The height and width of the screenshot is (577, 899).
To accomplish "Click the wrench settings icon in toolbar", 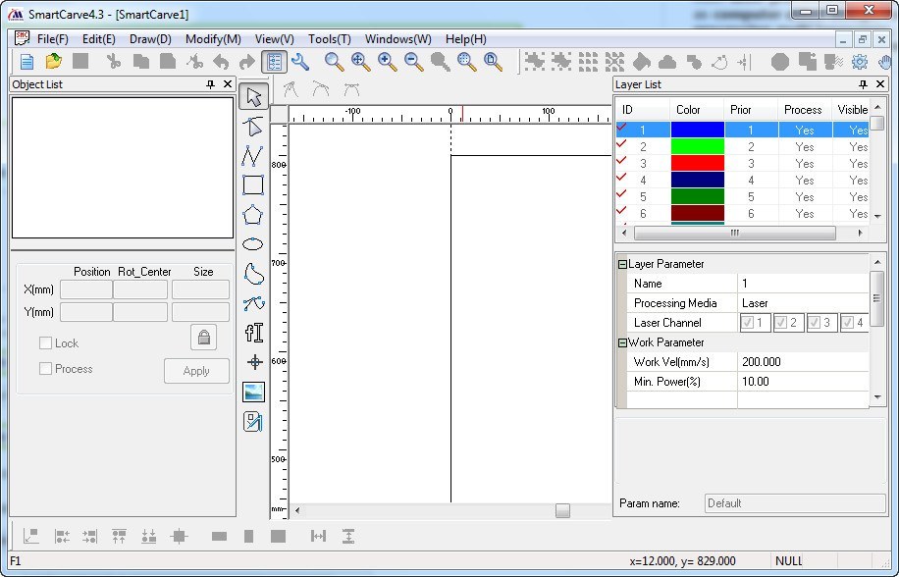I will click(x=300, y=62).
